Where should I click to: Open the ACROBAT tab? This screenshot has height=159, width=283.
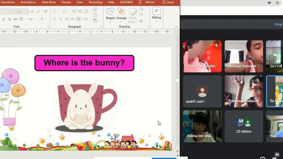[x=126, y=2]
